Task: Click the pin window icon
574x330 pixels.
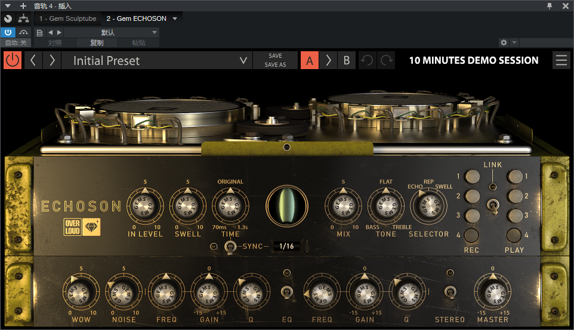Action: [x=550, y=6]
